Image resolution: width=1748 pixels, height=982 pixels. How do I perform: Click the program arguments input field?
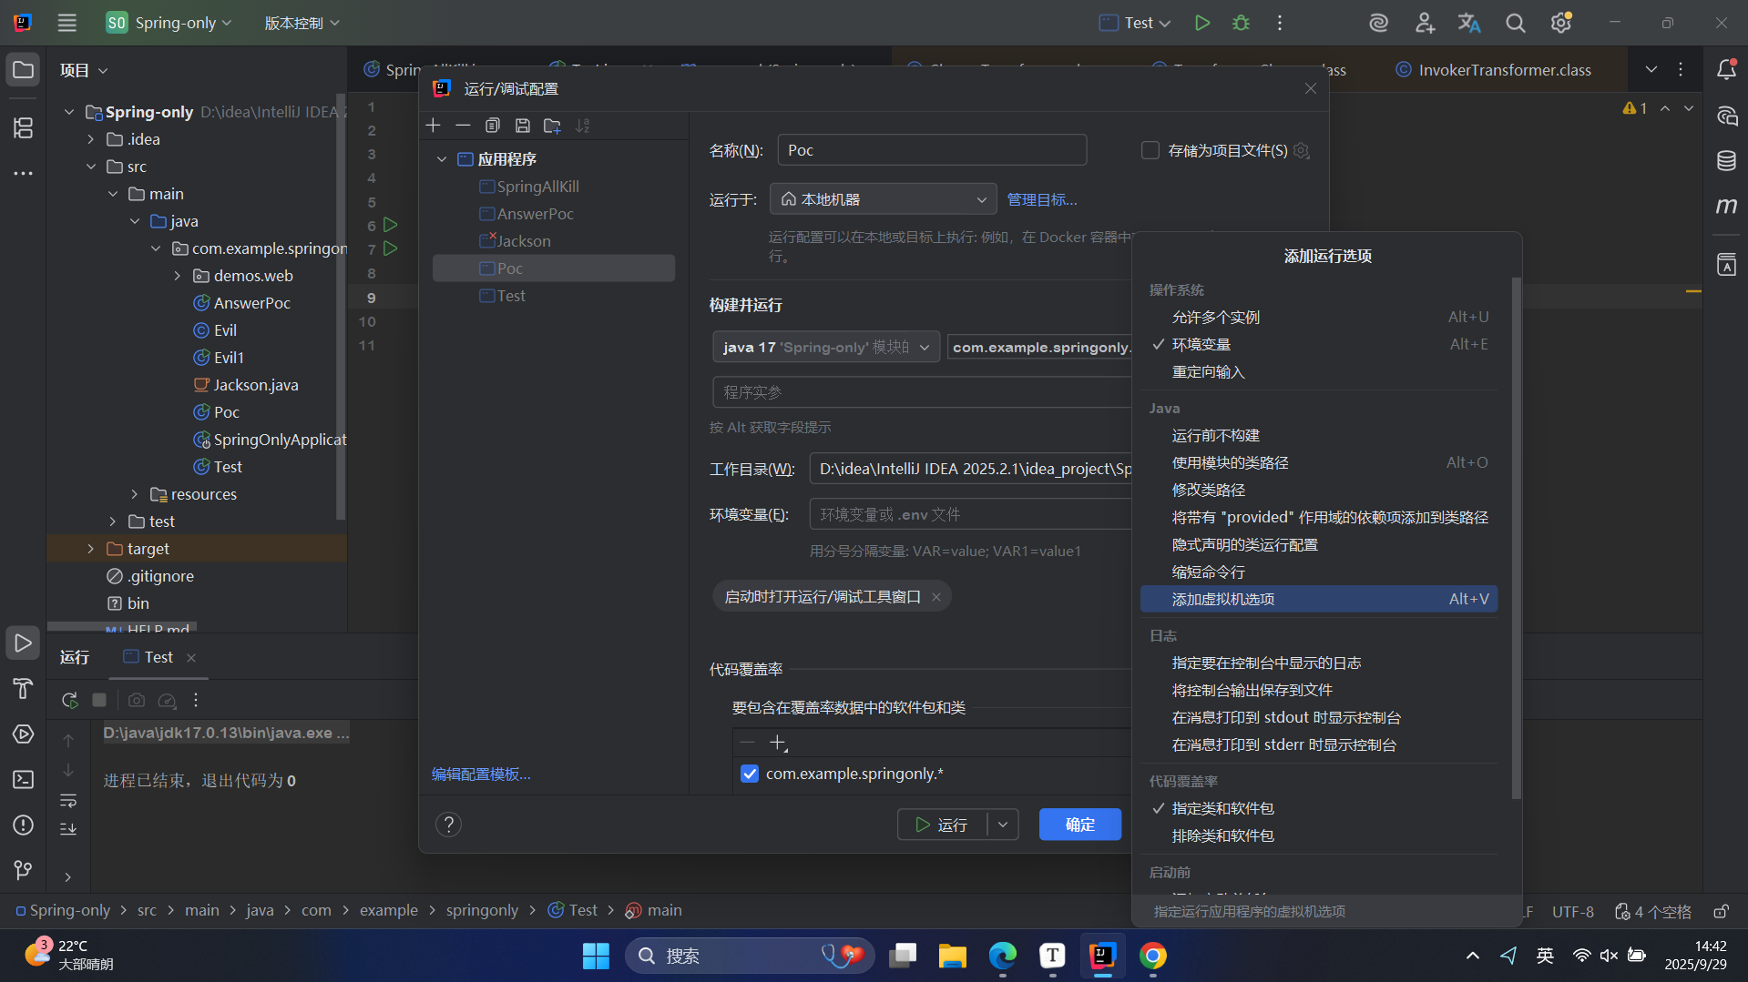(x=920, y=392)
